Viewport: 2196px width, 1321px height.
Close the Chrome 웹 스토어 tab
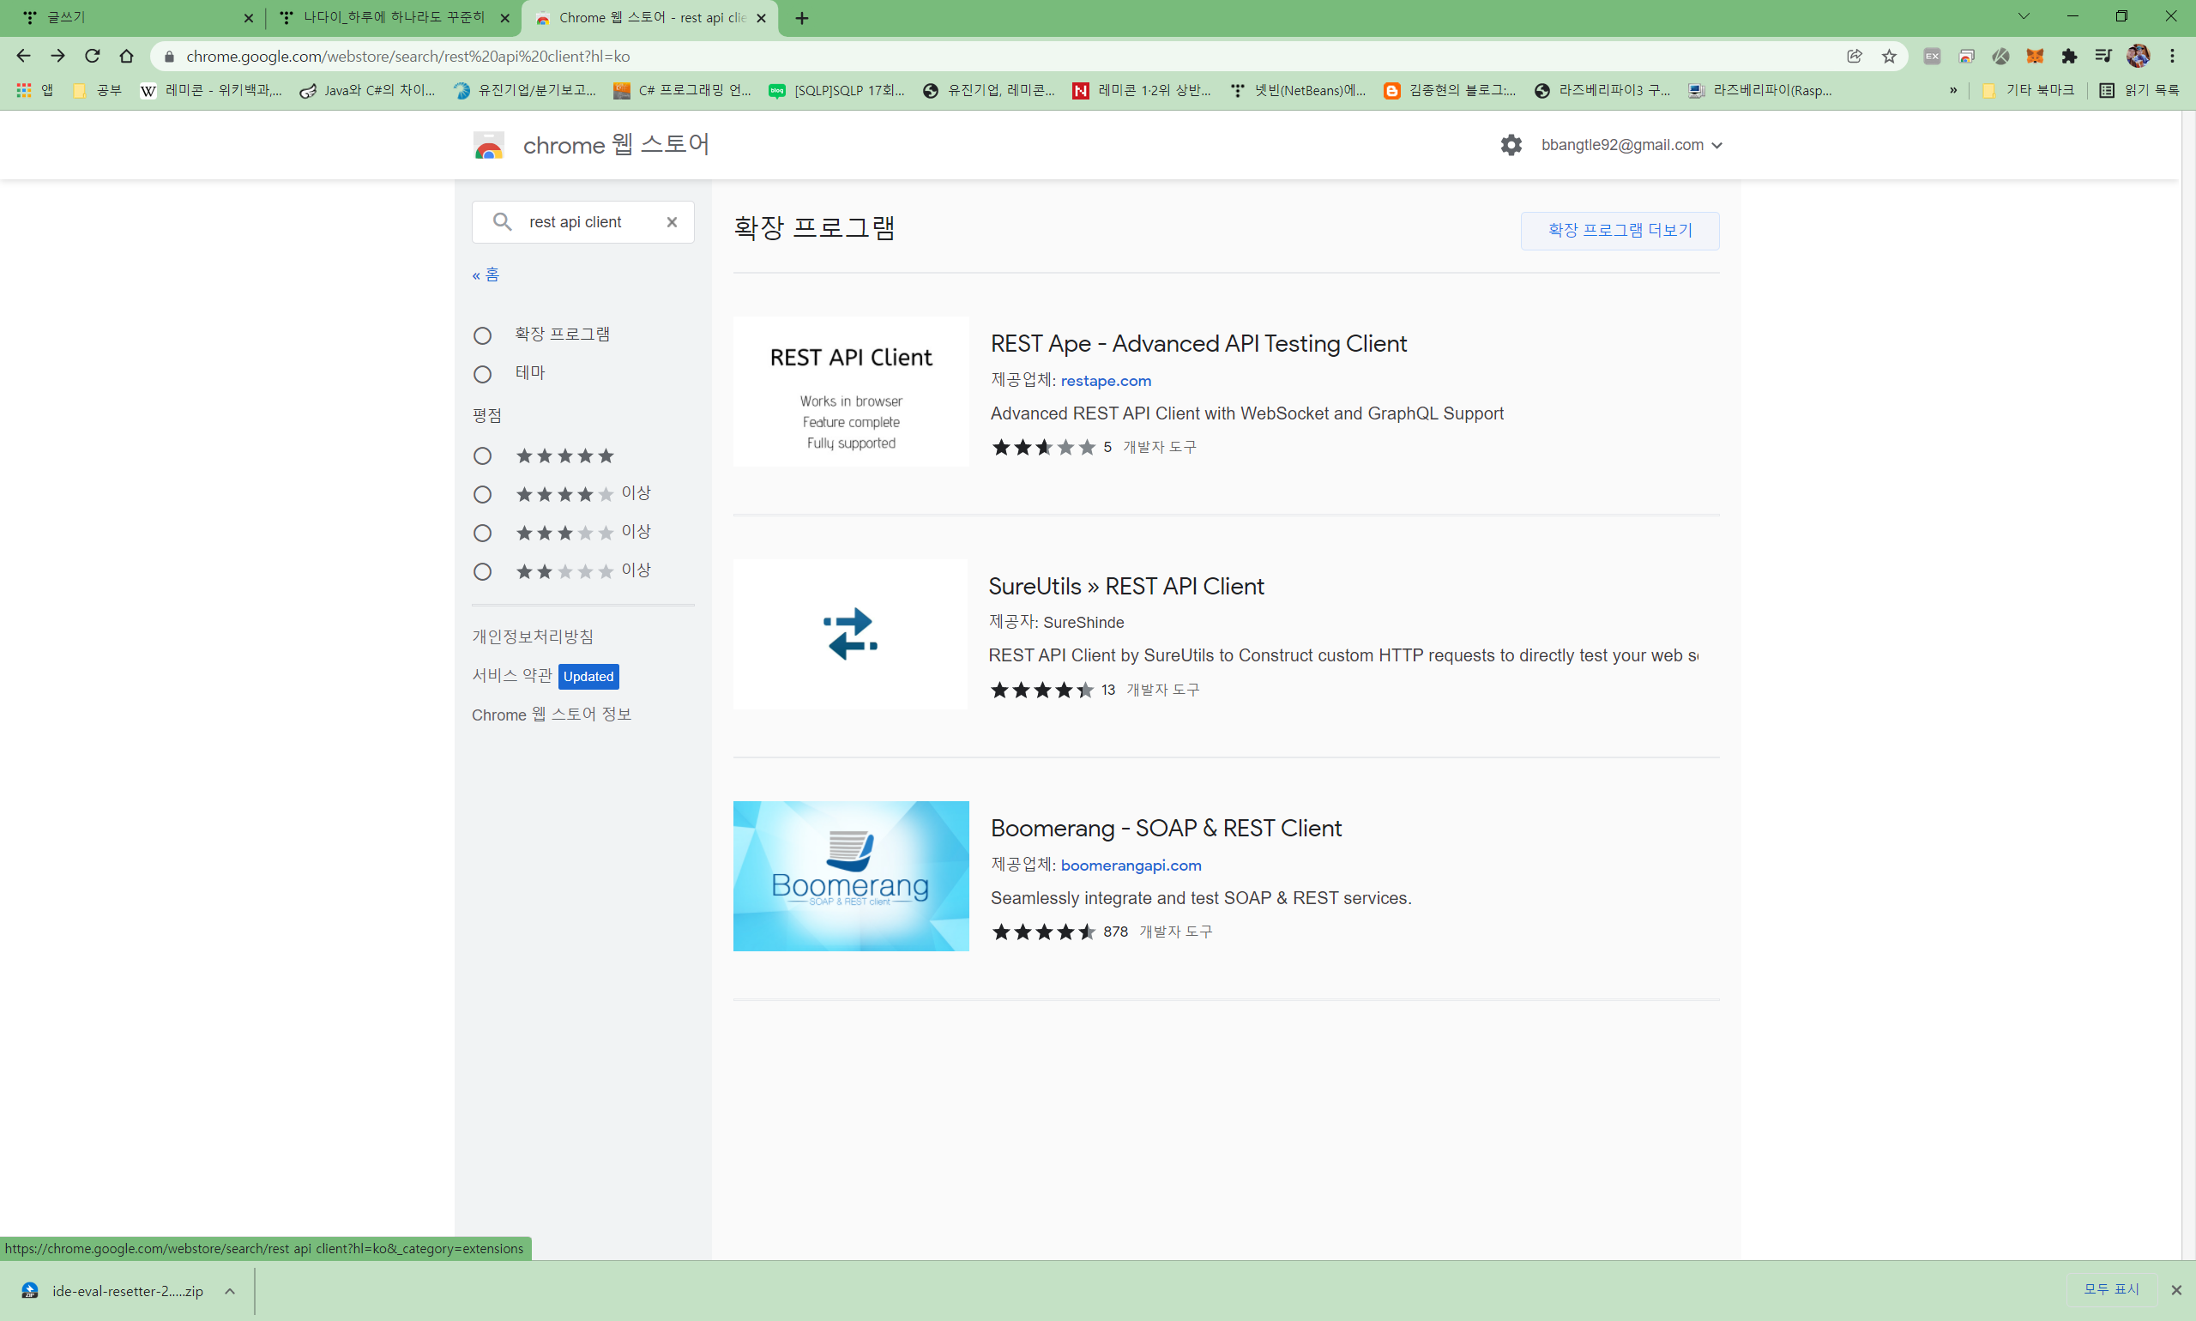(761, 18)
